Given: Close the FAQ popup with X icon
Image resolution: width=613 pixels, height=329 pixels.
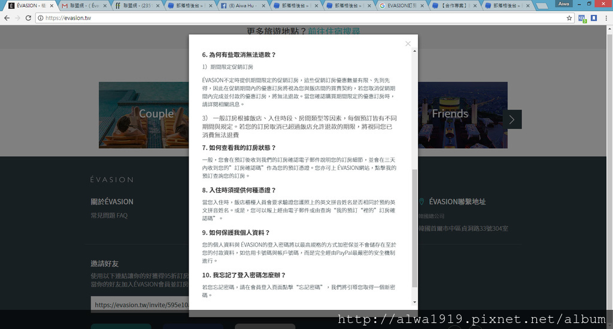Looking at the screenshot, I should 408,44.
